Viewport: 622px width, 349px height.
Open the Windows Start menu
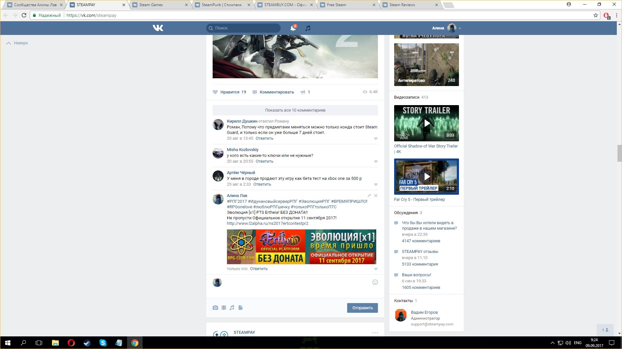[x=8, y=343]
